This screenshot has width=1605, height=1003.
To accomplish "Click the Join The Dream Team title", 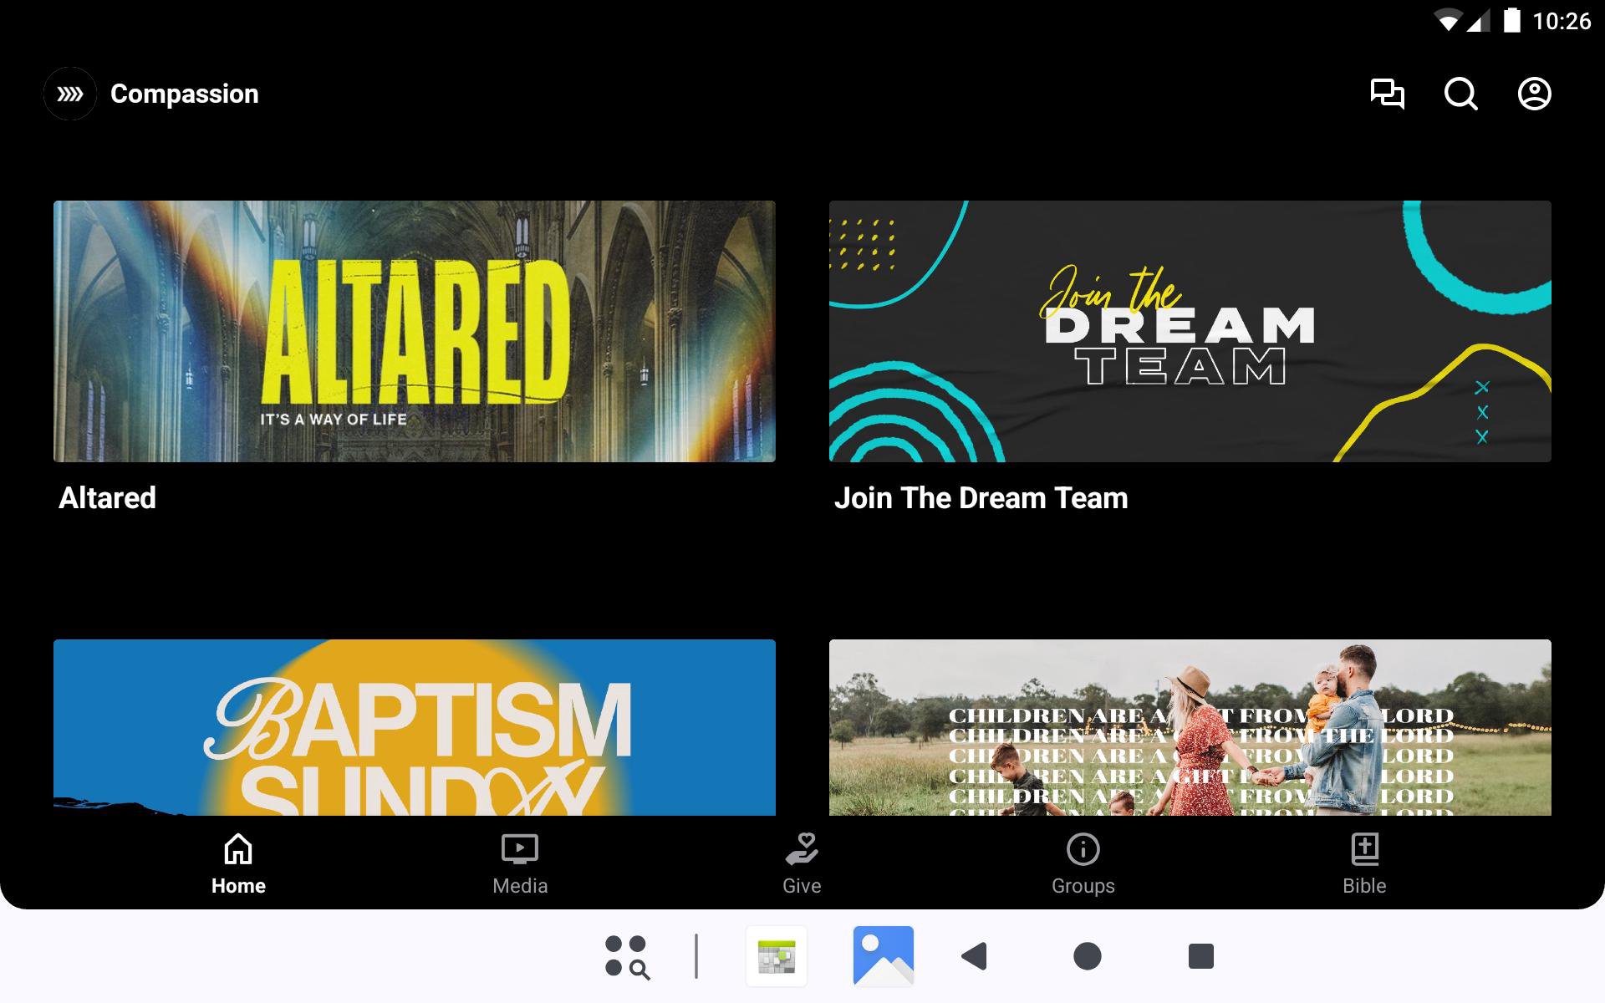I will click(x=981, y=498).
